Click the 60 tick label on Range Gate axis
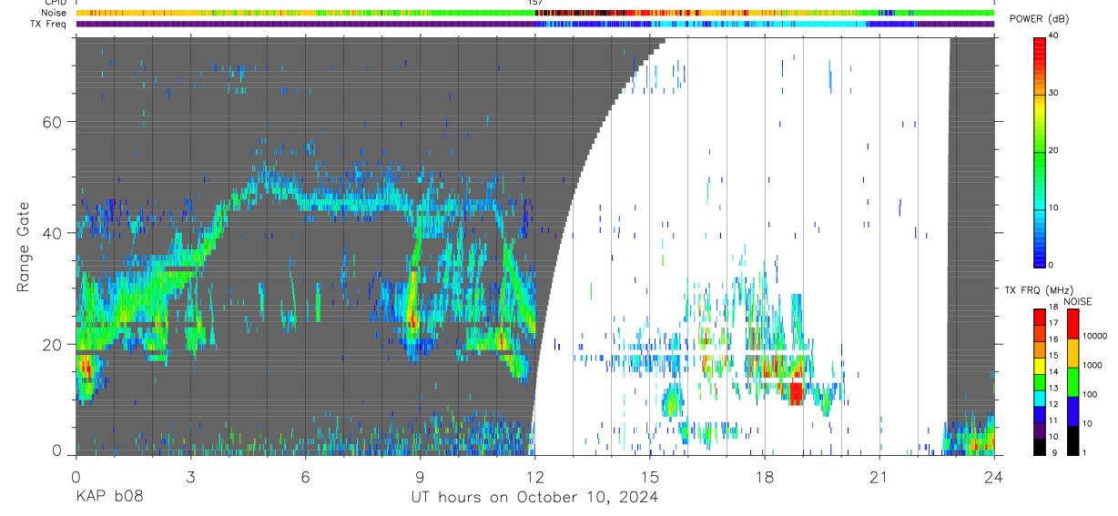The image size is (1118, 516). tap(53, 122)
